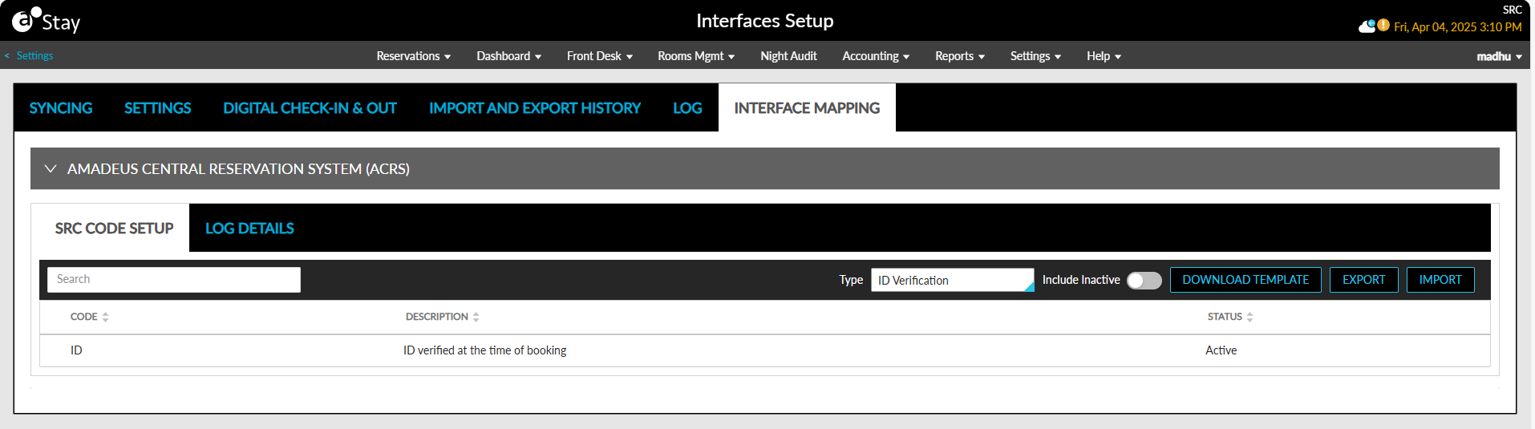Click 'ID verified at the time of booking'
The height and width of the screenshot is (429, 1535).
tap(484, 350)
